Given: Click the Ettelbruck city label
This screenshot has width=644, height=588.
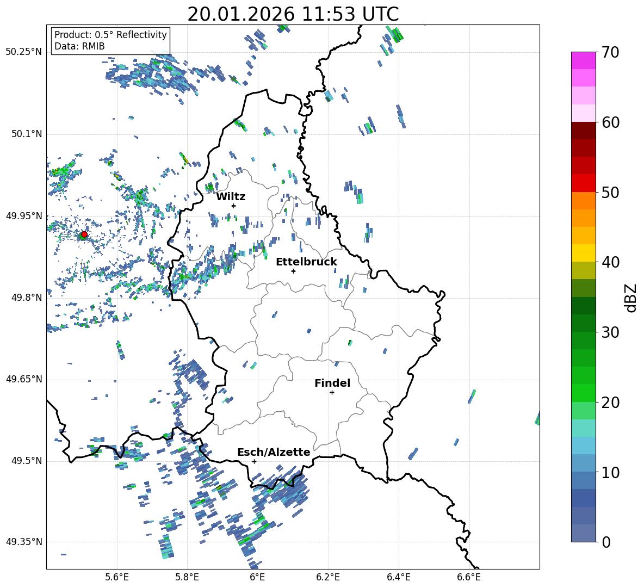Looking at the screenshot, I should coord(306,262).
